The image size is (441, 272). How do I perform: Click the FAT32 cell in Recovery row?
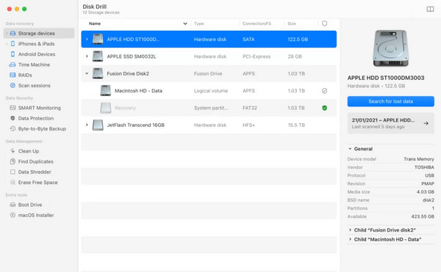pos(250,108)
